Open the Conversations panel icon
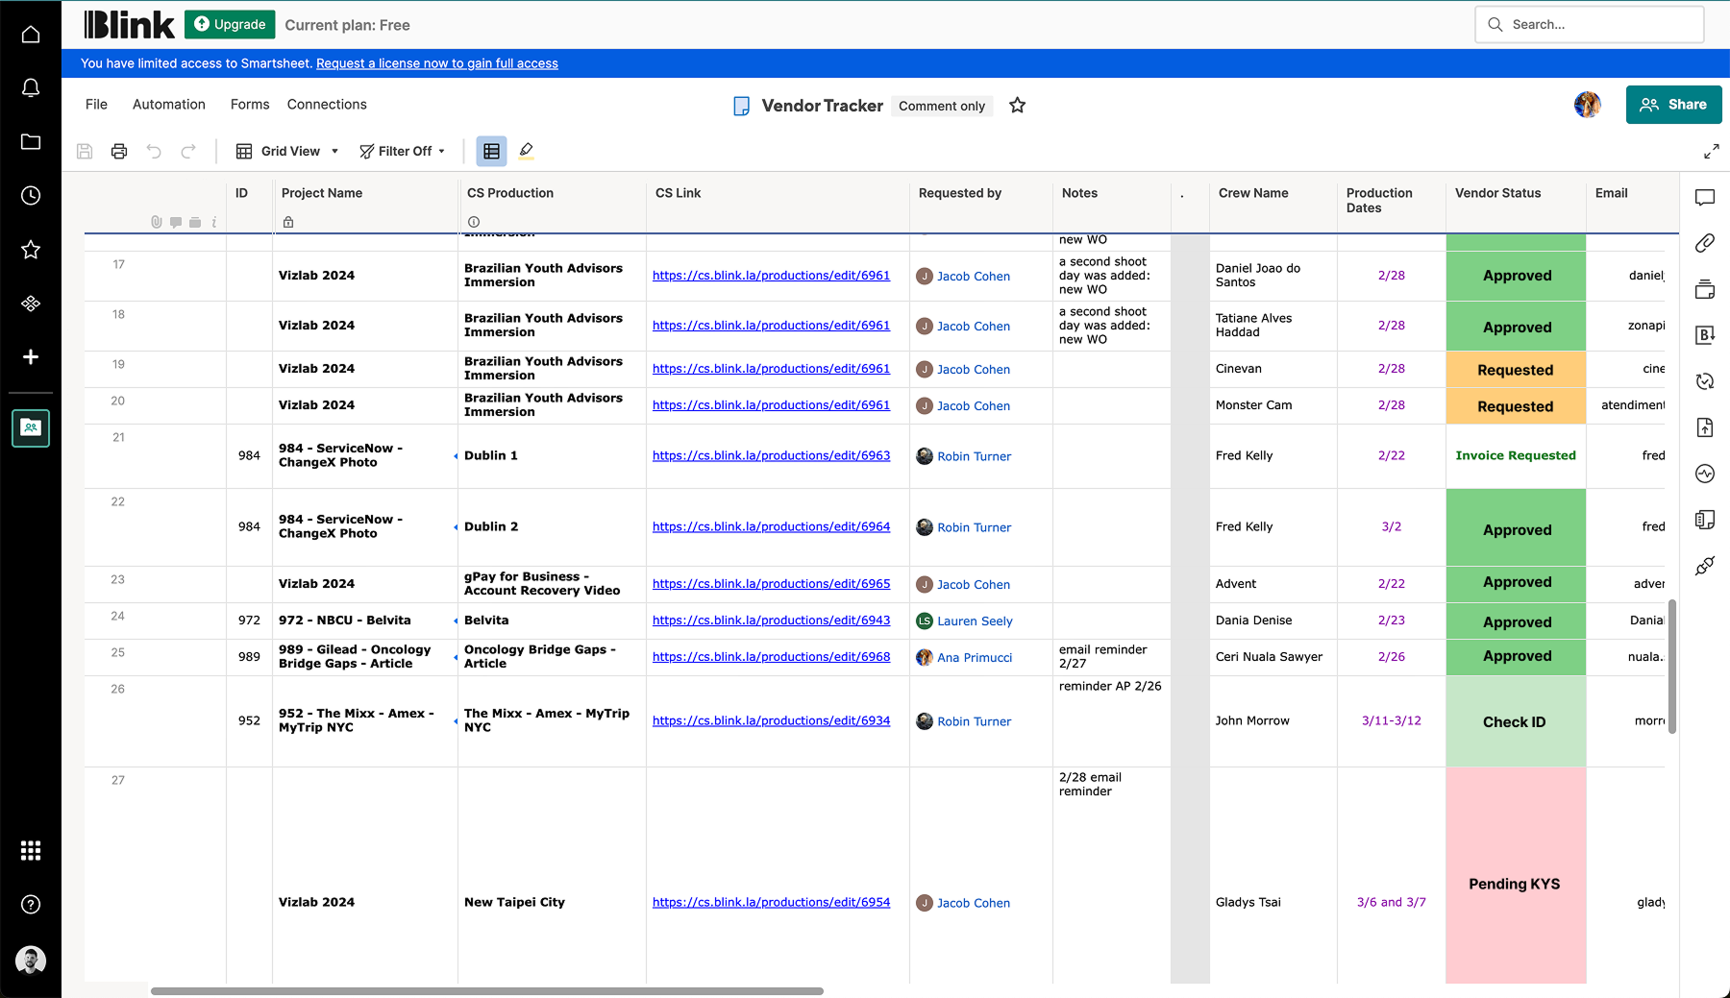Viewport: 1730px width, 998px height. 1705,197
